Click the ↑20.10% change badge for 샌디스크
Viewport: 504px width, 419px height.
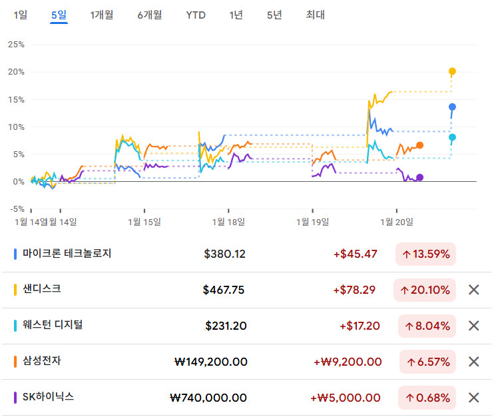pyautogui.click(x=425, y=290)
